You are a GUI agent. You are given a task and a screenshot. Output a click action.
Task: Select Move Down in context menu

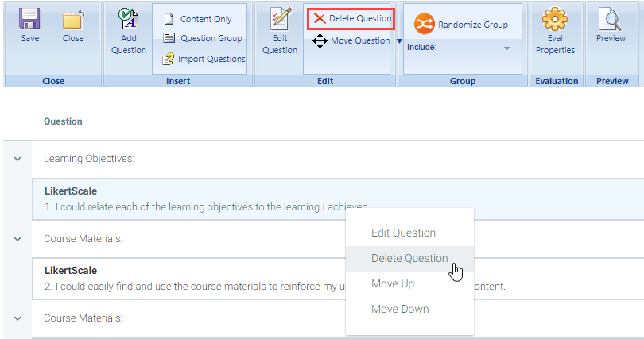400,309
